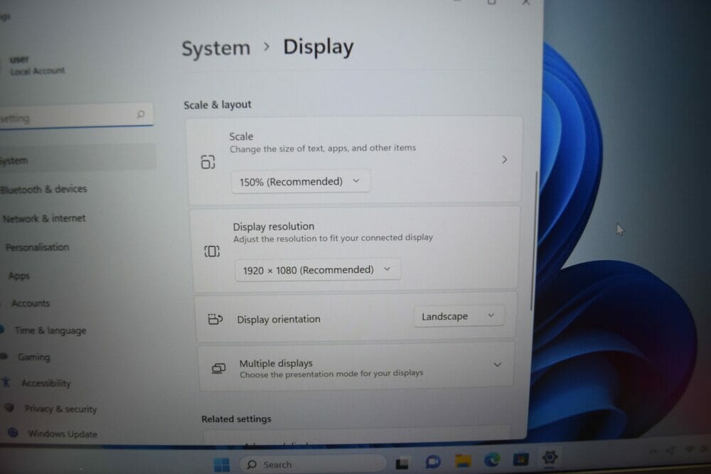The width and height of the screenshot is (711, 474).
Task: Open Gaming settings
Action: click(x=34, y=357)
